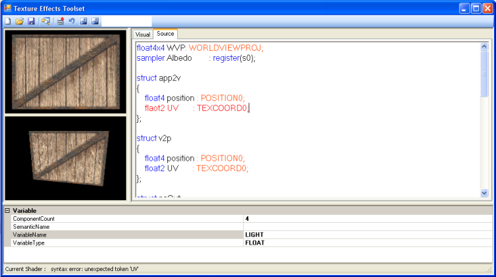The height and width of the screenshot is (277, 496).
Task: Collapse the Variable property category
Action: coord(7,211)
